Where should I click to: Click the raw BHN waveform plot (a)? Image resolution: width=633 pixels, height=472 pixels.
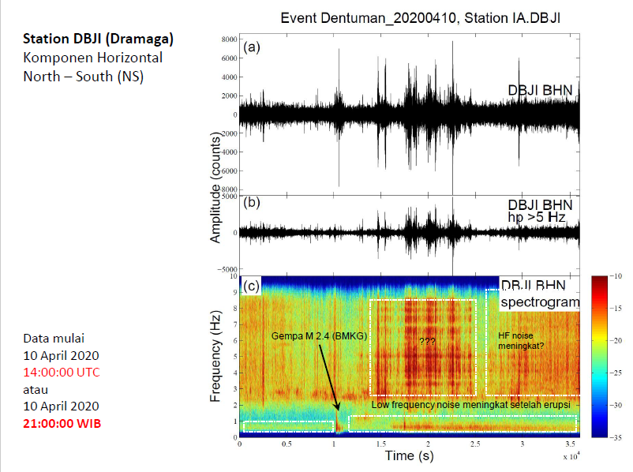click(x=410, y=114)
